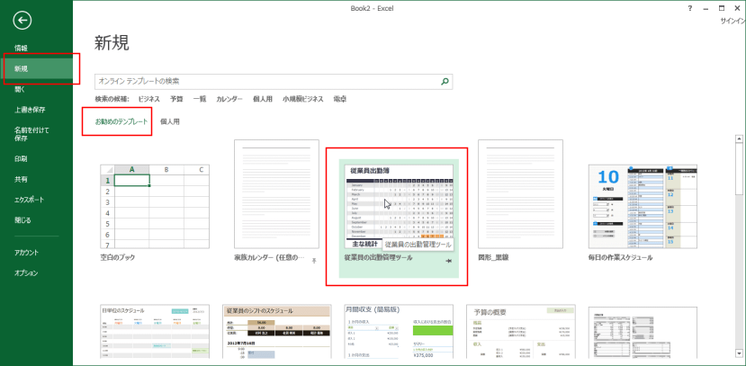Viewport: 746px width, 366px height.
Task: Click the ビジネス suggested search link
Action: pyautogui.click(x=149, y=99)
